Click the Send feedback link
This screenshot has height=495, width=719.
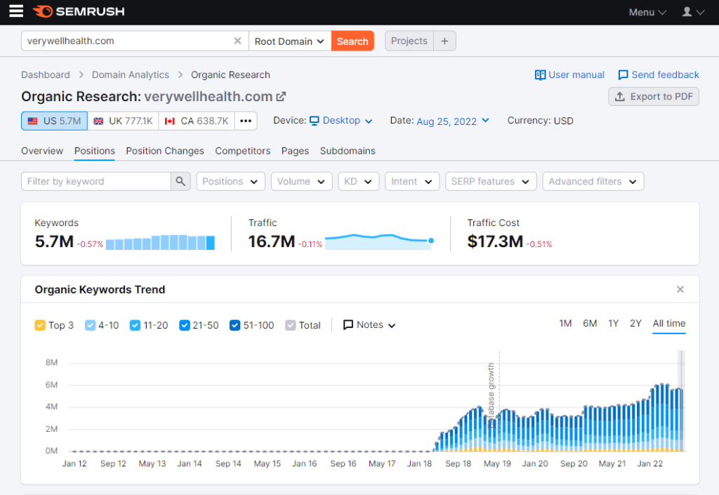coord(658,74)
